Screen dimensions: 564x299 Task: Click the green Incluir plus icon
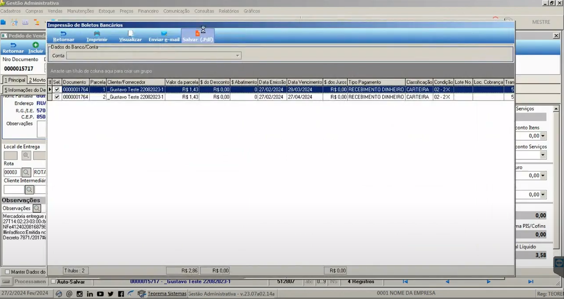click(36, 45)
